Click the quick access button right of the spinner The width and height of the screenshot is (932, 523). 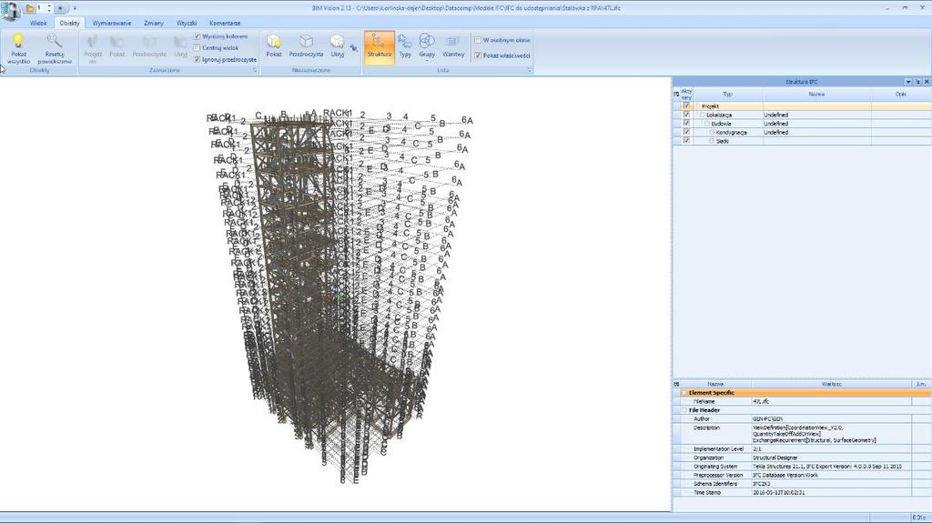pyautogui.click(x=60, y=8)
